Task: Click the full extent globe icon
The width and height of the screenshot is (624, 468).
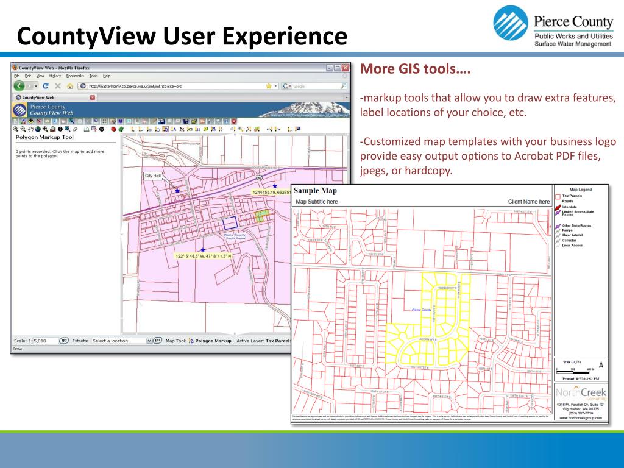Action: [x=38, y=129]
